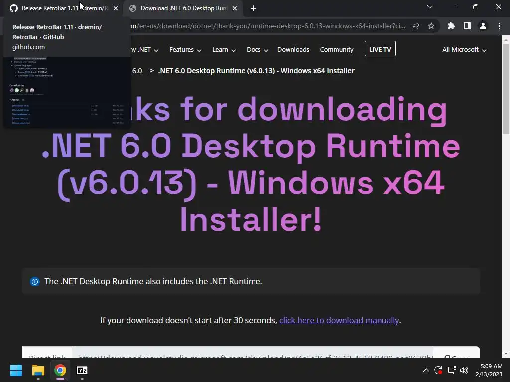Image resolution: width=510 pixels, height=382 pixels.
Task: Expand the All Microsoft chevron
Action: (484, 50)
